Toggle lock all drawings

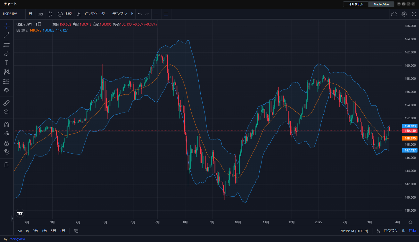tap(6, 143)
